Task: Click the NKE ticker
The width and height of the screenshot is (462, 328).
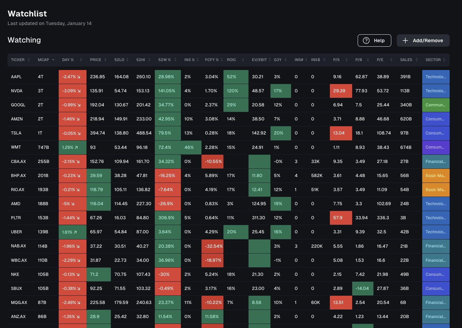Action: 15,274
